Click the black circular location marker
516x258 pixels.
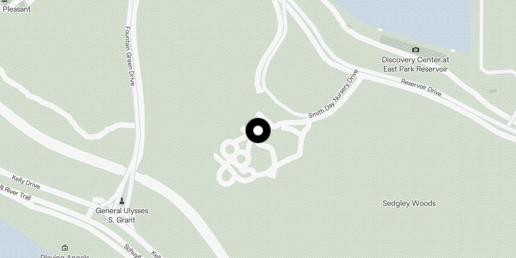(258, 131)
